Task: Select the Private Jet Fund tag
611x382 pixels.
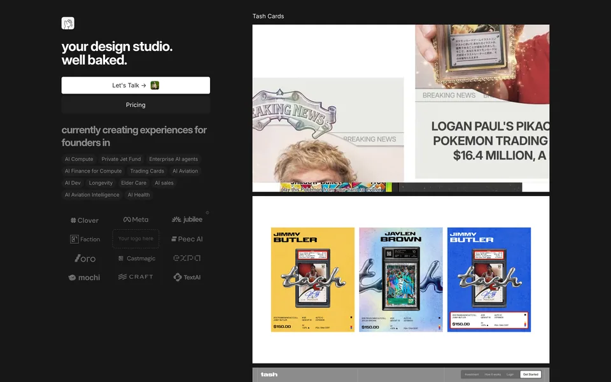Action: tap(121, 159)
